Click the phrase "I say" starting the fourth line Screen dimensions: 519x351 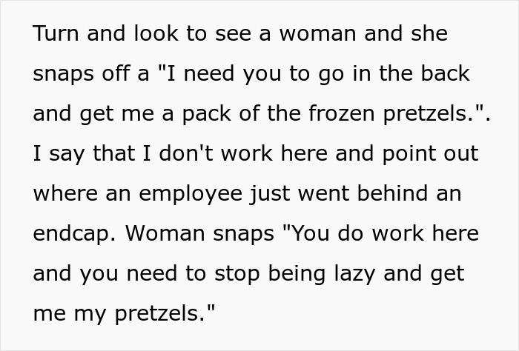point(55,154)
